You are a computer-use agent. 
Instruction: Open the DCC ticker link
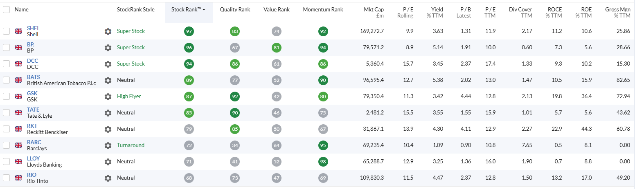click(32, 61)
